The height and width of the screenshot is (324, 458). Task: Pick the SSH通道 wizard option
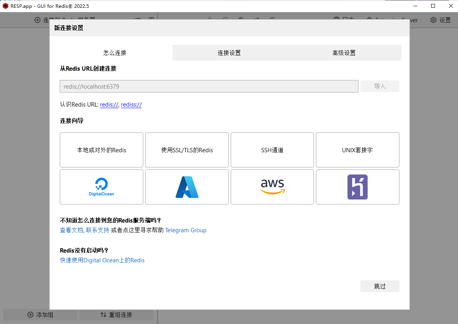[x=272, y=150]
